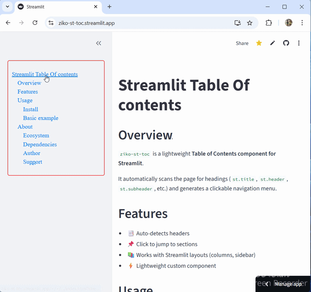Open Chrome's three-dot menu
Viewport: 311px width, 292px height.
302,23
